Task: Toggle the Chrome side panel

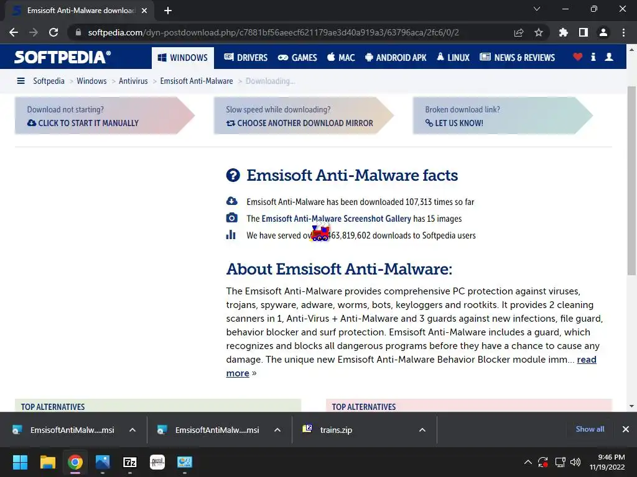Action: pos(583,32)
